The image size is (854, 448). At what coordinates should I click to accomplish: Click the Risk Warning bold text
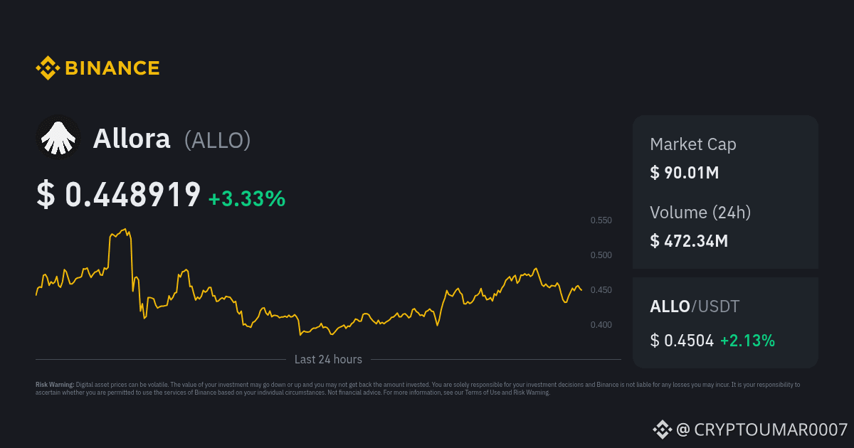coord(55,385)
